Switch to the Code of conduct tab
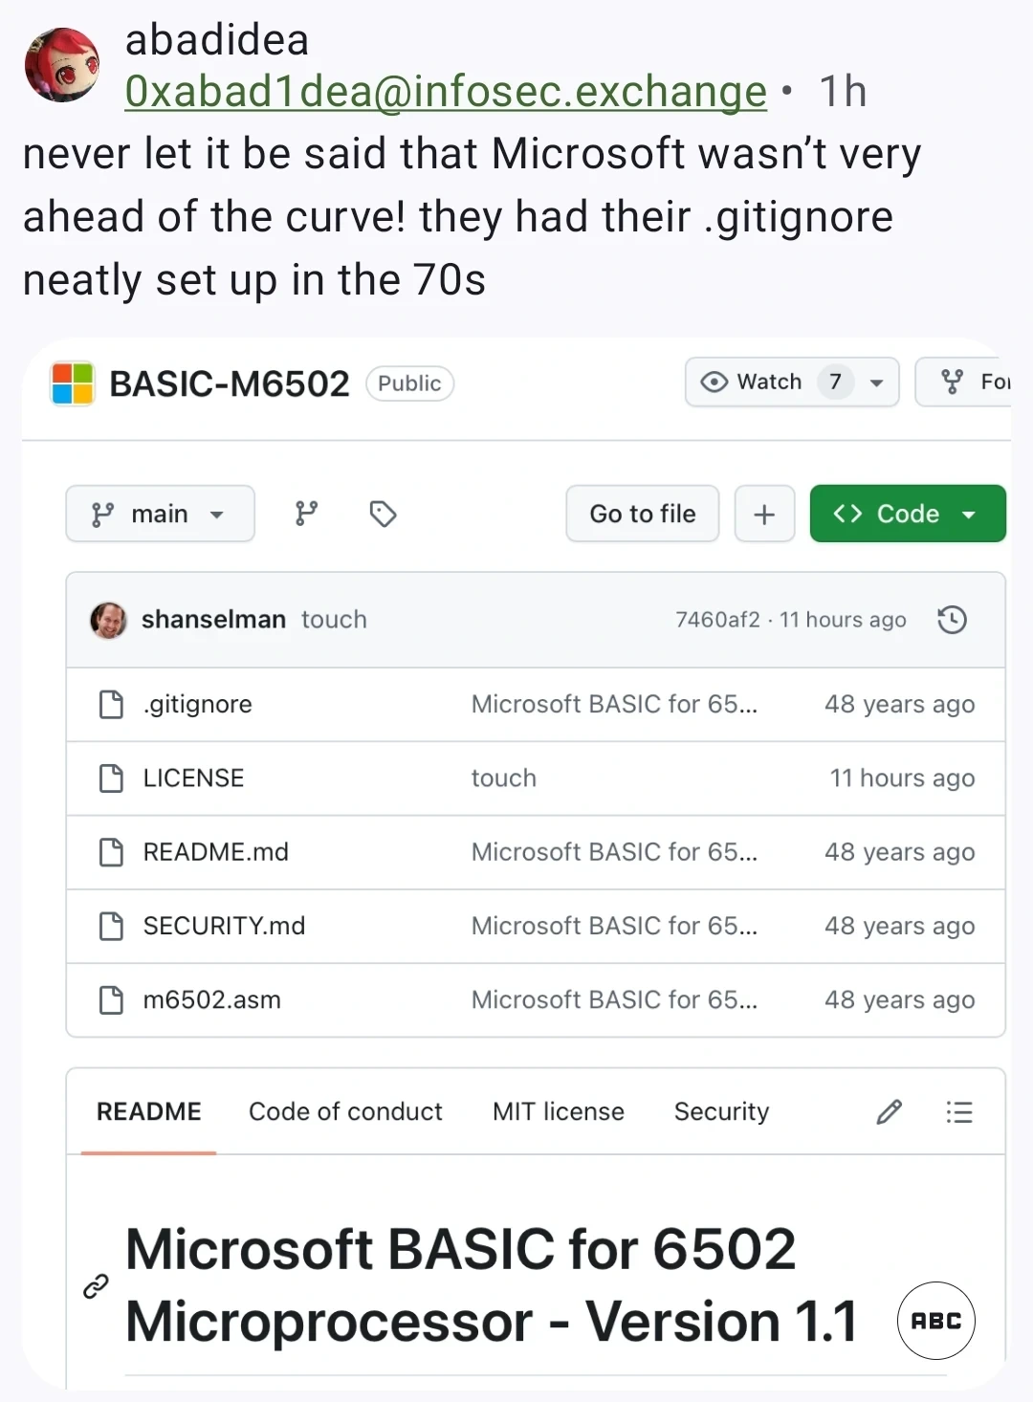Screen dimensions: 1033x1402 [x=345, y=1111]
